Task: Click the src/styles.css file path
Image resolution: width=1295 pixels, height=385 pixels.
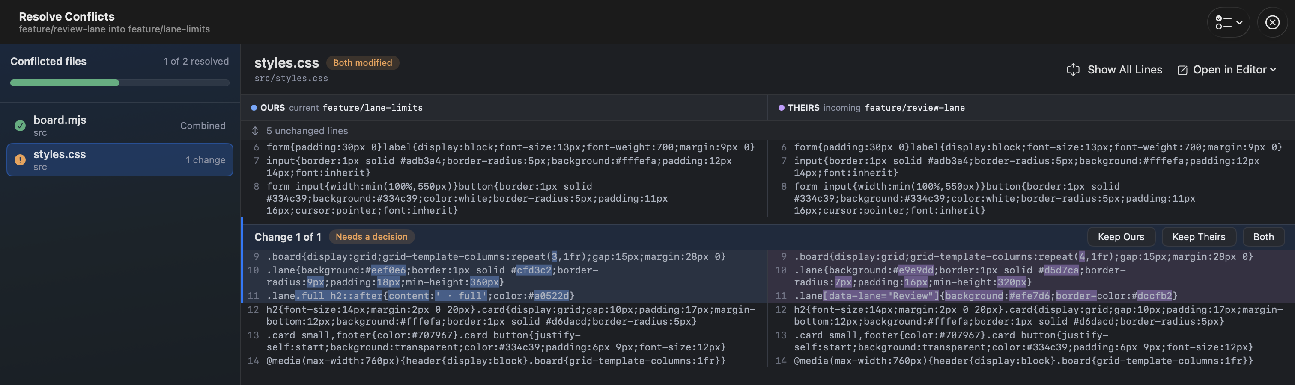Action: pos(291,79)
